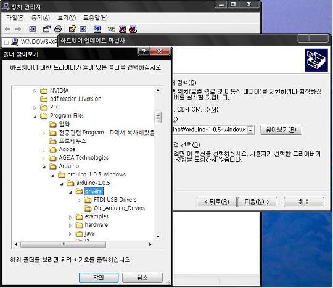Click the action pane icon next to the help icon

(83, 29)
